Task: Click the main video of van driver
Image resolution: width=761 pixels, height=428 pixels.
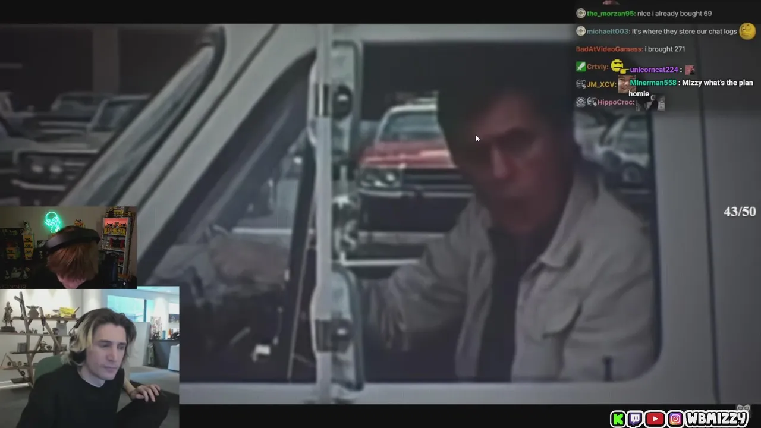Action: (x=380, y=214)
